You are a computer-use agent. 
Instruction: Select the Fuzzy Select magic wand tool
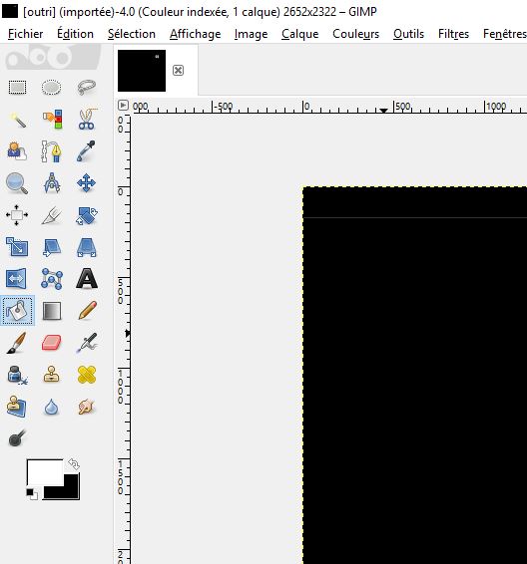point(17,120)
